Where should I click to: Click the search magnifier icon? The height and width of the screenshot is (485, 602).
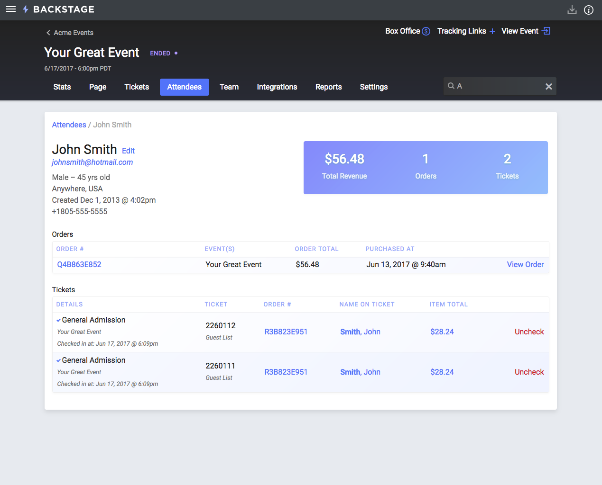tap(451, 86)
